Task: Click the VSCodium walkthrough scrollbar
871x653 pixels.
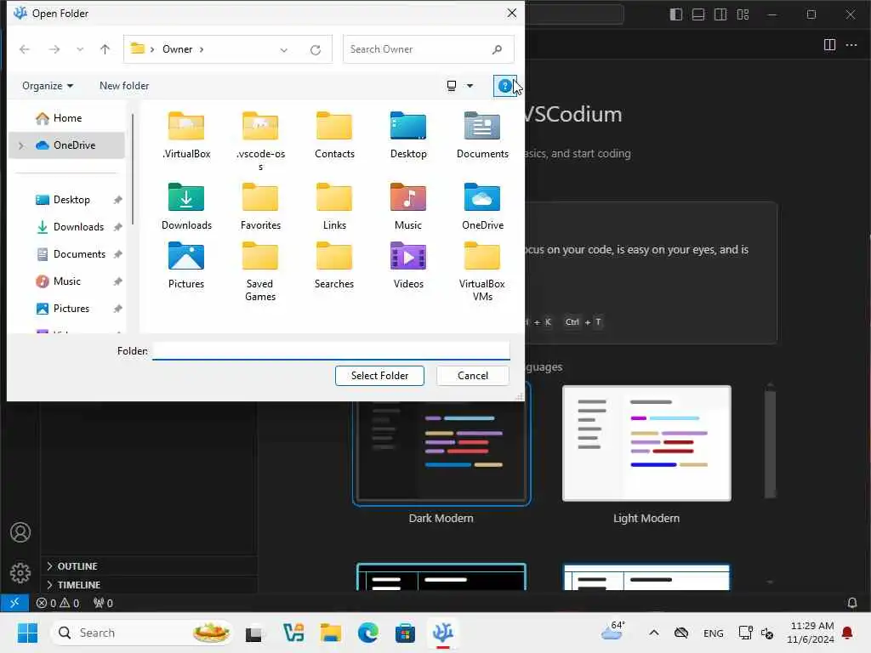Action: (770, 444)
